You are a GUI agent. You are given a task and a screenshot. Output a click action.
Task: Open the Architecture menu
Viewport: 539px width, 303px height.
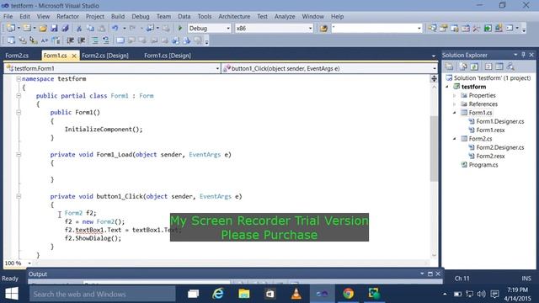[234, 17]
